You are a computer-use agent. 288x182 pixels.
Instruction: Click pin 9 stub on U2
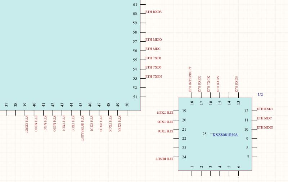pyautogui.click(x=255, y=139)
